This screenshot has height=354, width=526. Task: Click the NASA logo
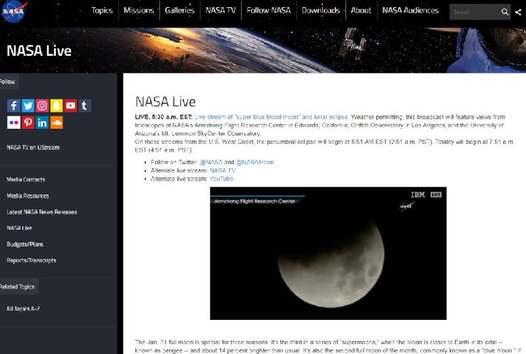tap(14, 11)
